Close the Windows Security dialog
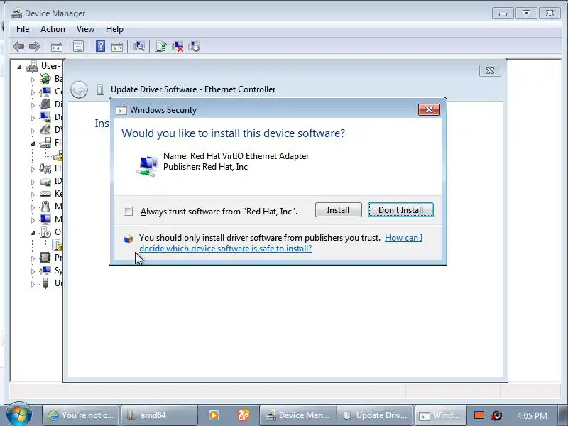This screenshot has height=426, width=568. point(430,110)
